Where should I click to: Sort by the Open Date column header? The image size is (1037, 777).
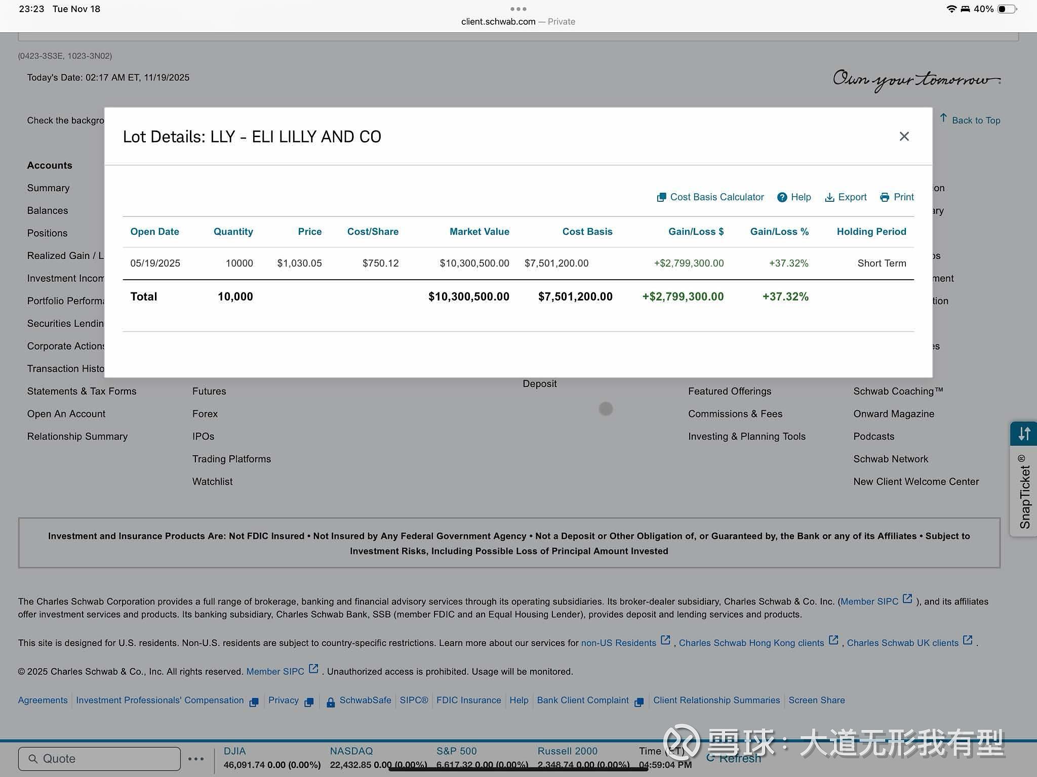(x=154, y=232)
